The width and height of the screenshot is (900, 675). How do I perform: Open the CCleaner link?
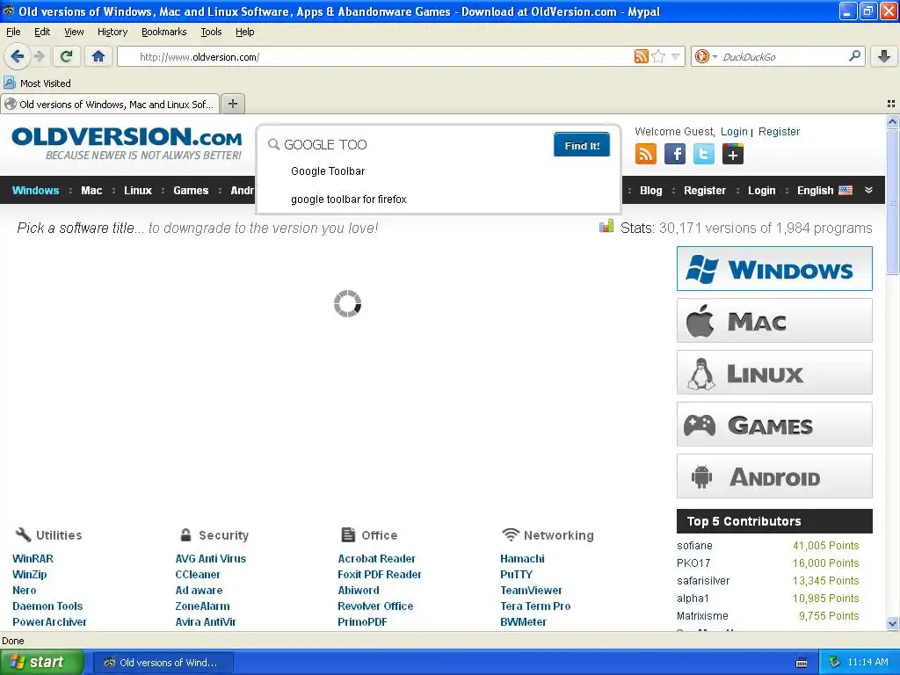(x=198, y=575)
